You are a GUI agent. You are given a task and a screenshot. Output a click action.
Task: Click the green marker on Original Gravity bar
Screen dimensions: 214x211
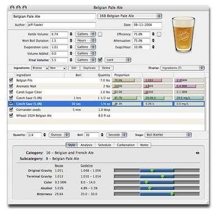click(152, 170)
